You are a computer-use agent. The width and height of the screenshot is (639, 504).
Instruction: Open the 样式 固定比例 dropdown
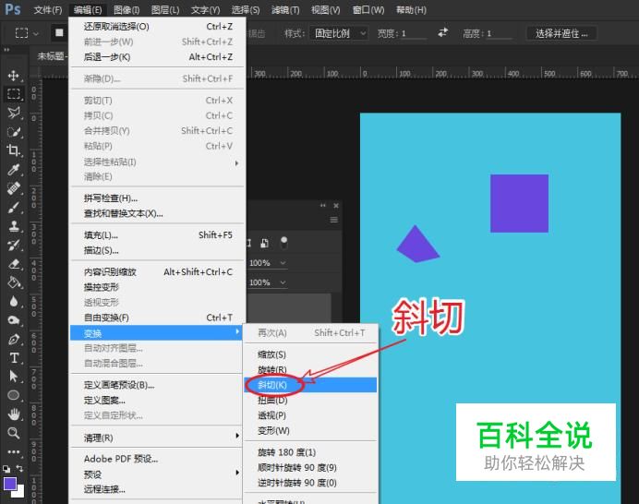[x=339, y=33]
